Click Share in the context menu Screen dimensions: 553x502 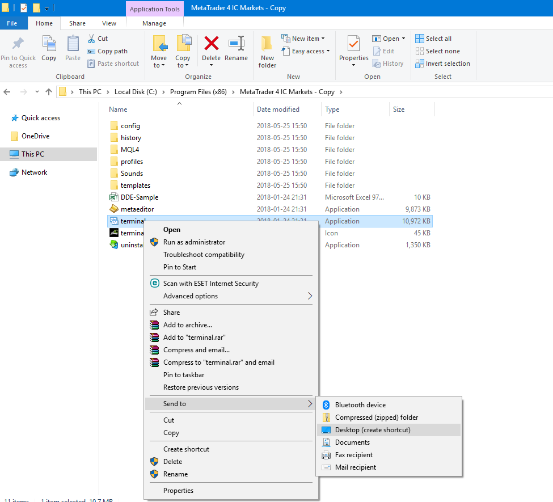(x=171, y=313)
